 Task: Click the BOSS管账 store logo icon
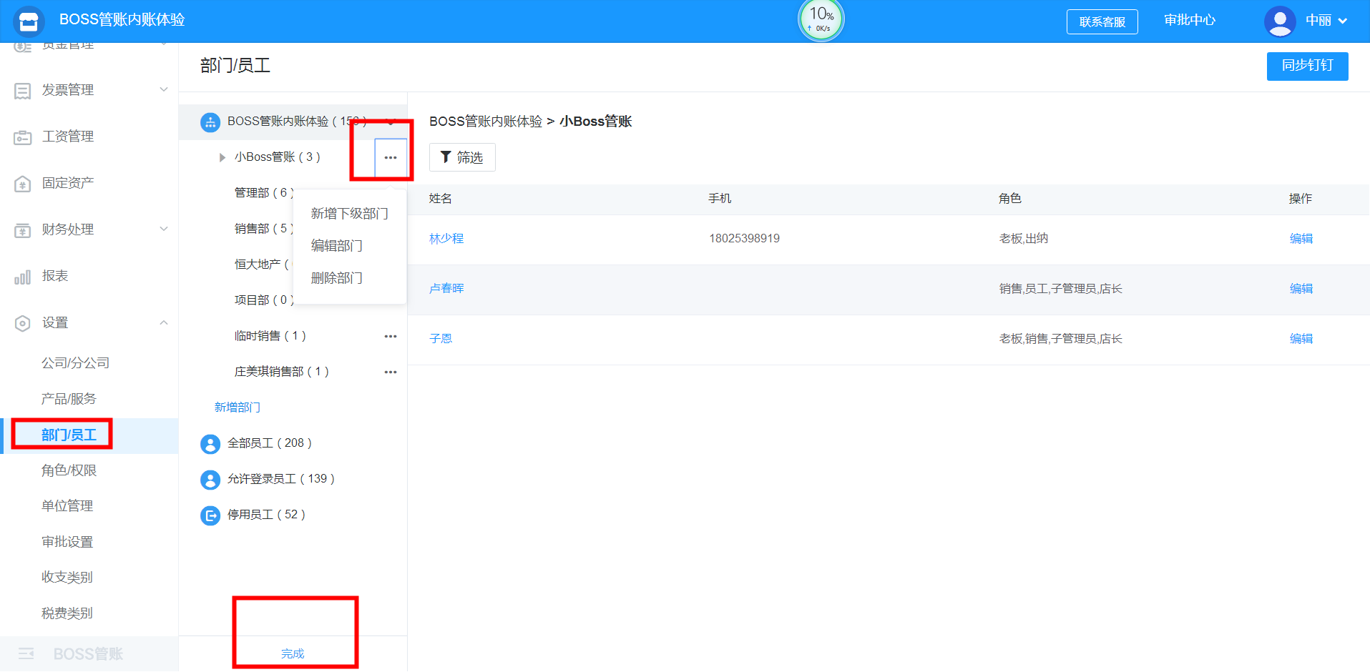tap(29, 21)
